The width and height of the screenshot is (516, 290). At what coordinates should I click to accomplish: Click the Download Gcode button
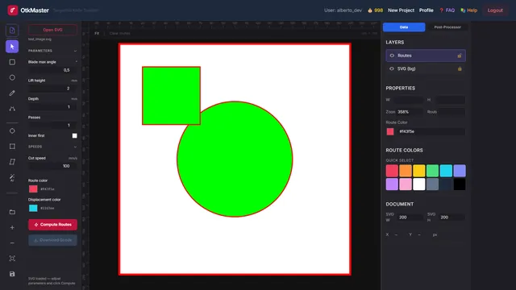52,240
